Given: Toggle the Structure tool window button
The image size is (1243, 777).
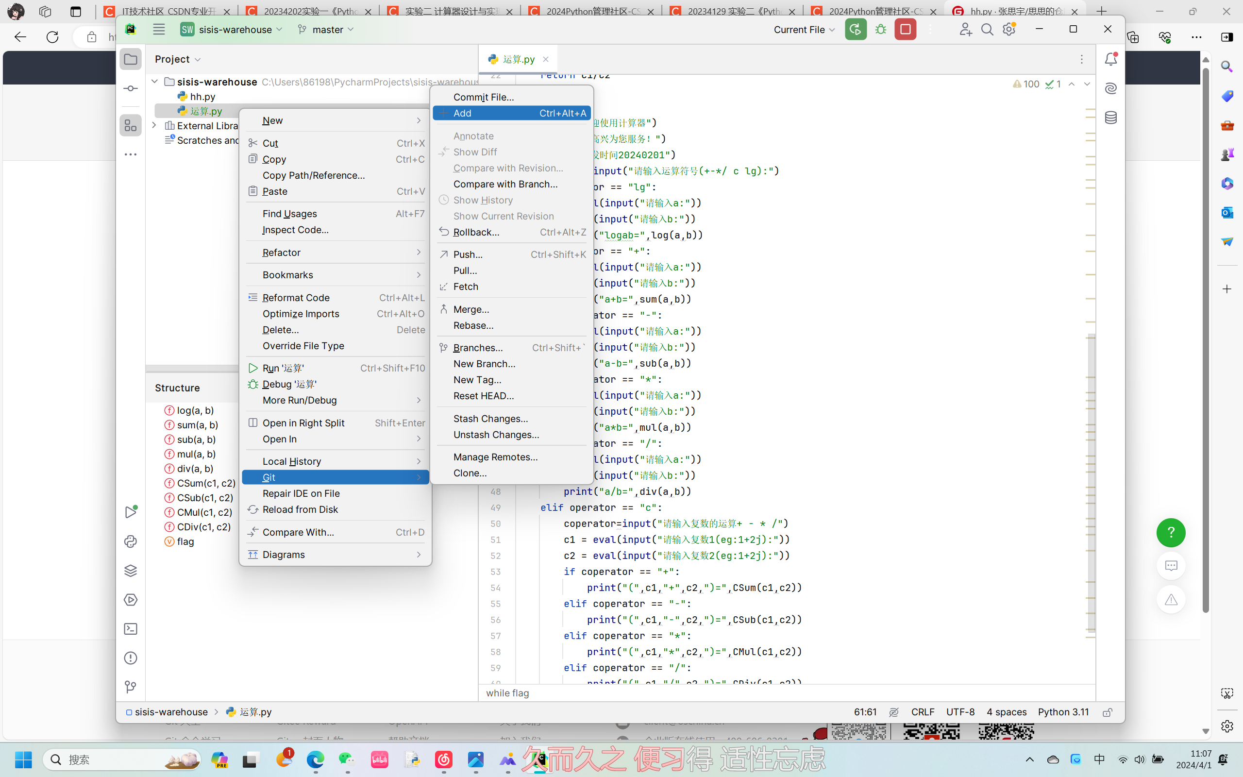Looking at the screenshot, I should tap(131, 125).
